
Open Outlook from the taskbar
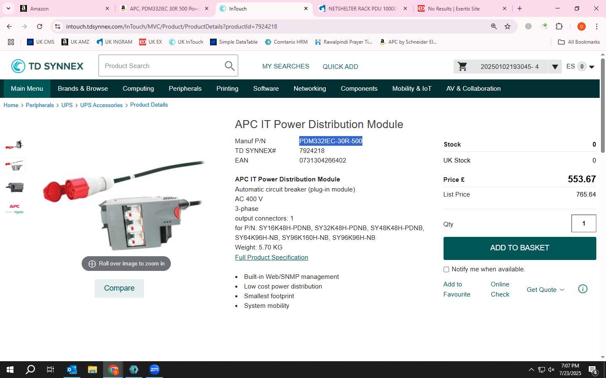[x=72, y=370]
